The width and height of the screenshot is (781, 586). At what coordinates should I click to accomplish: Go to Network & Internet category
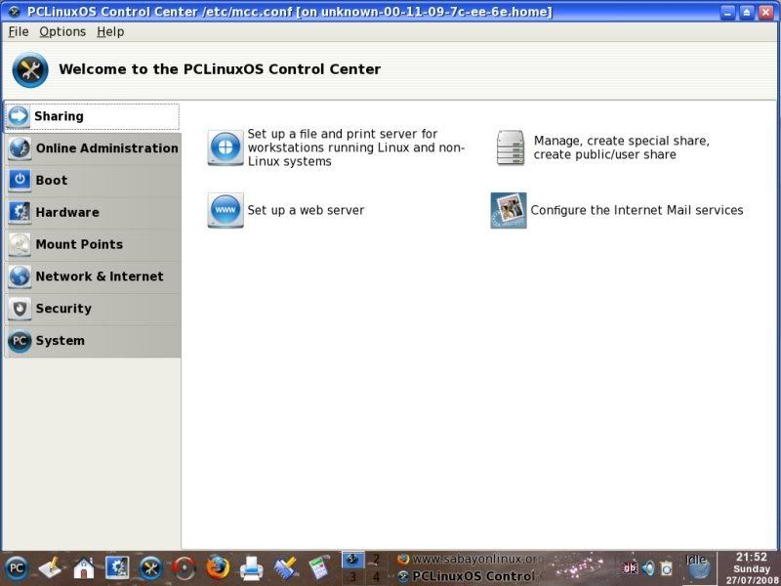pos(93,276)
